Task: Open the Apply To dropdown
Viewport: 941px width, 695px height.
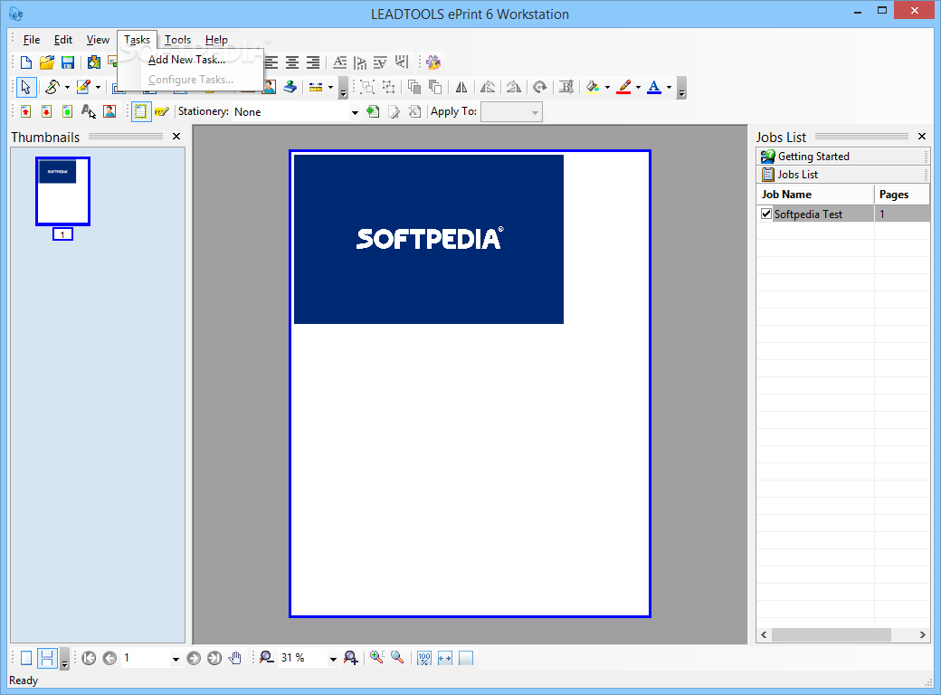Action: tap(534, 112)
